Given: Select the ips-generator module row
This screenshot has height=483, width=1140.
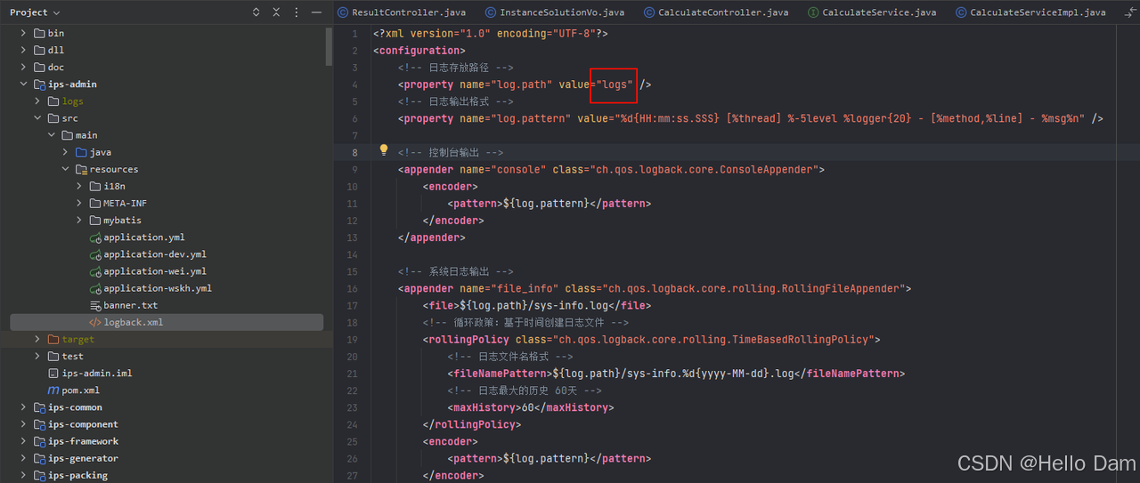Looking at the screenshot, I should click(167, 458).
